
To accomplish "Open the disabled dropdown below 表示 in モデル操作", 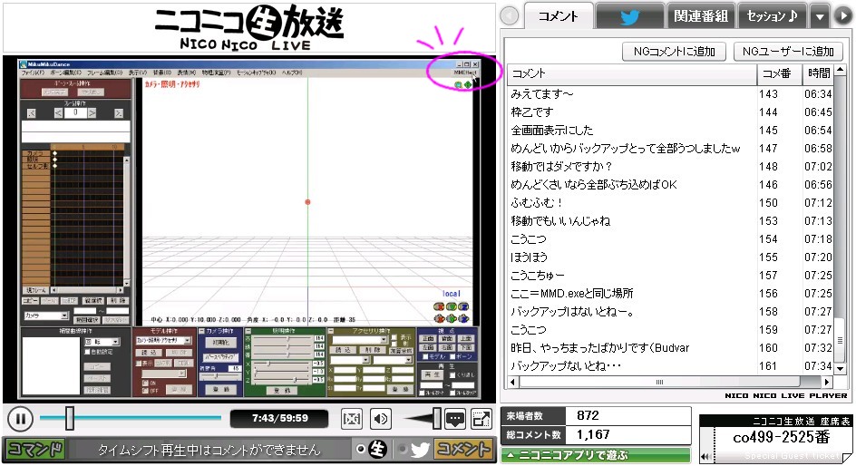I will pyautogui.click(x=164, y=374).
